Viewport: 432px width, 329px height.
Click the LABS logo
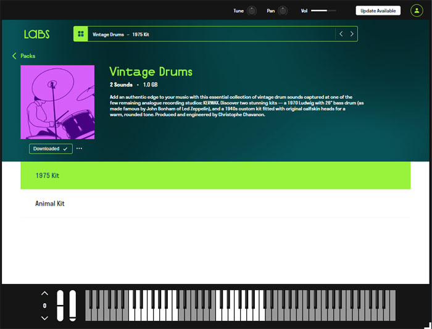[36, 34]
